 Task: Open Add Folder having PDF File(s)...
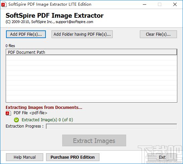click(82, 34)
